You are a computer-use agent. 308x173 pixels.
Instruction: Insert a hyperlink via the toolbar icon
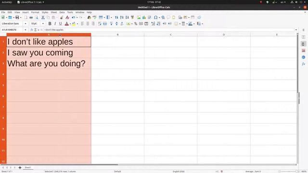click(163, 17)
